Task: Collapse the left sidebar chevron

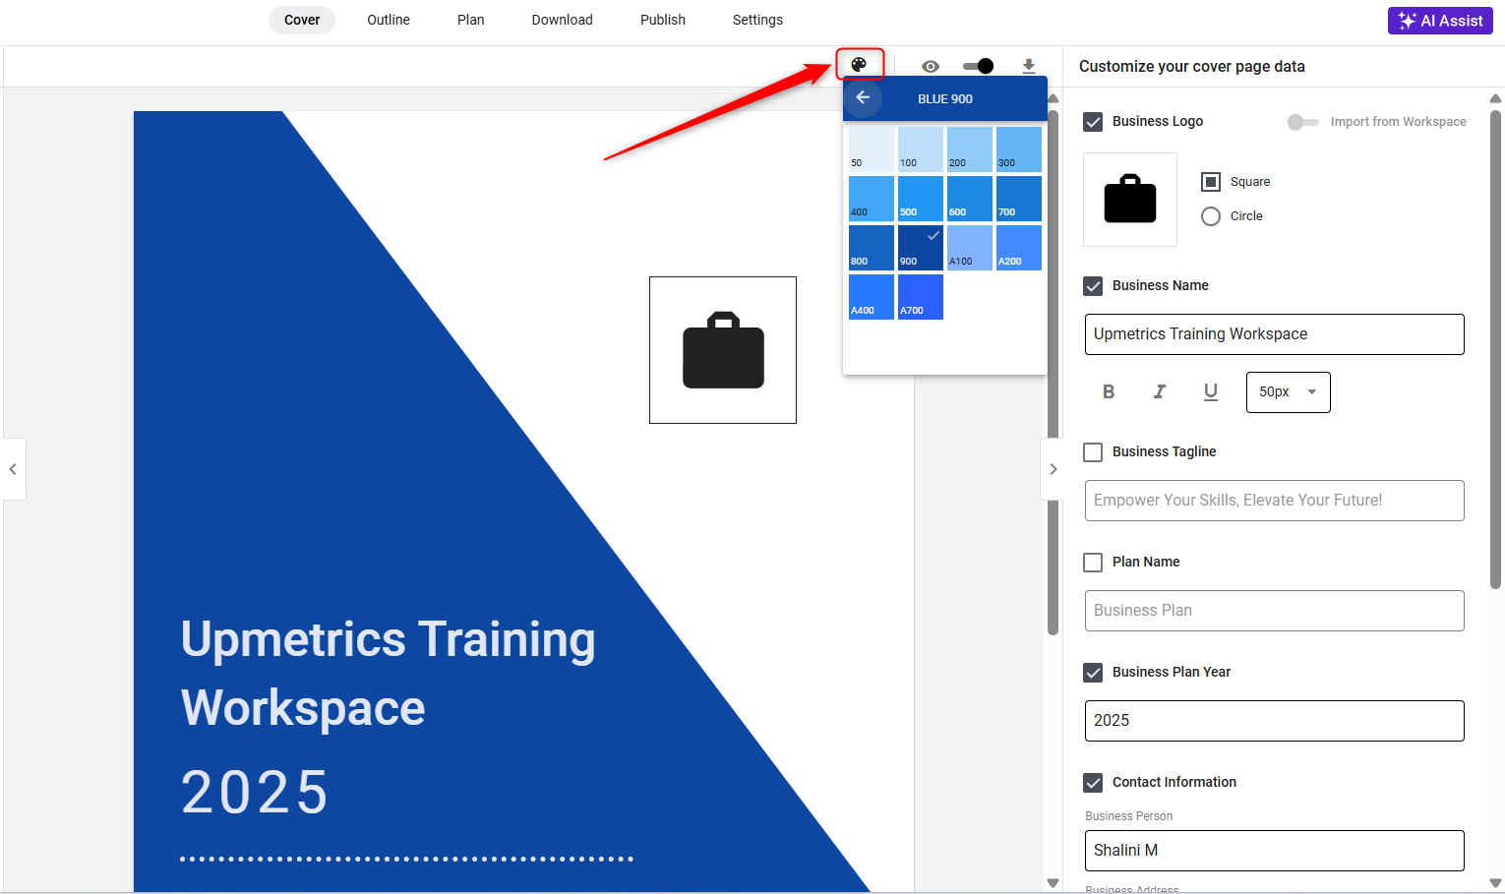Action: coord(13,469)
